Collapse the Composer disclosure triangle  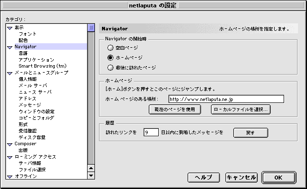click(x=9, y=144)
